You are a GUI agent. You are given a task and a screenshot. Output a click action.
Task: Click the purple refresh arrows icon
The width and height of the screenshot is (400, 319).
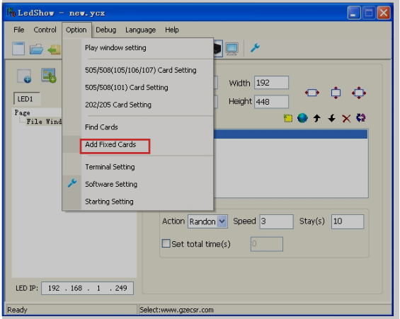(361, 117)
